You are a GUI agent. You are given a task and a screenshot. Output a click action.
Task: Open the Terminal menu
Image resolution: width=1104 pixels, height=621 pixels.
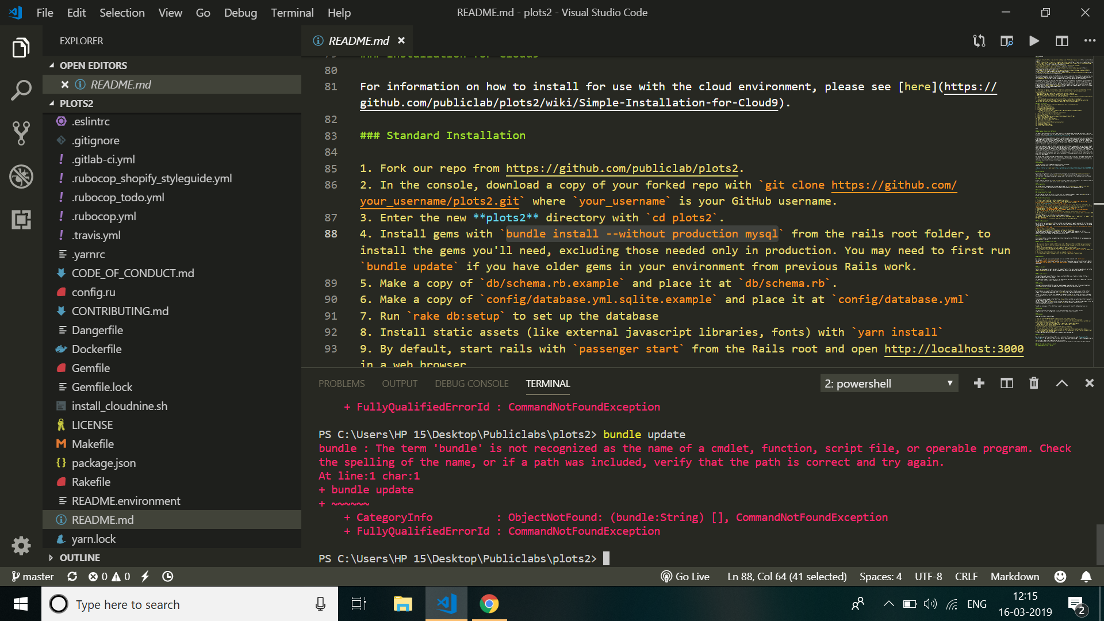(292, 13)
